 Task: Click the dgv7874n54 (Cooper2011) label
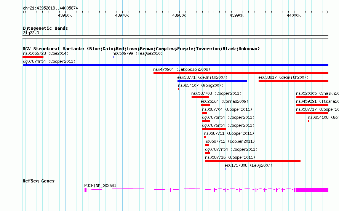[x=49, y=61]
